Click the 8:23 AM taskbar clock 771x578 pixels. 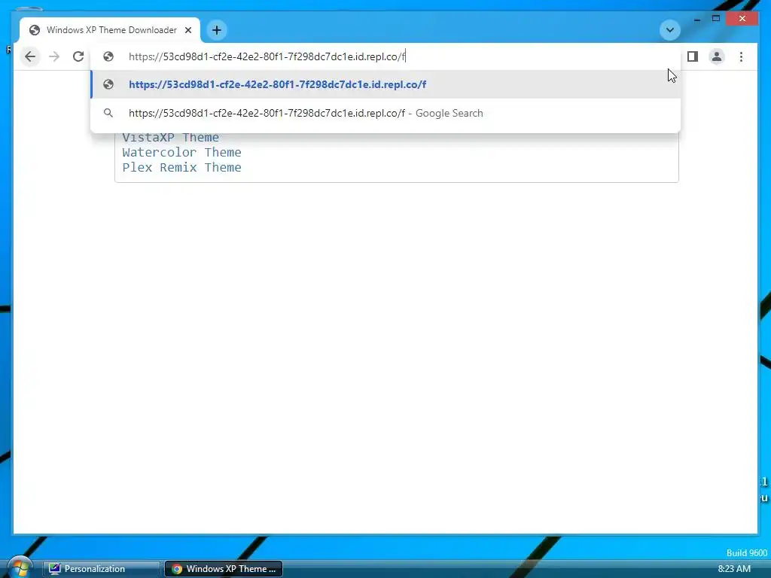tap(734, 569)
